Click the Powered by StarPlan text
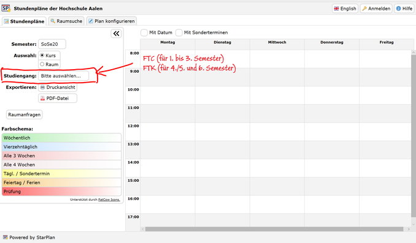Image resolution: width=416 pixels, height=243 pixels. coord(32,237)
